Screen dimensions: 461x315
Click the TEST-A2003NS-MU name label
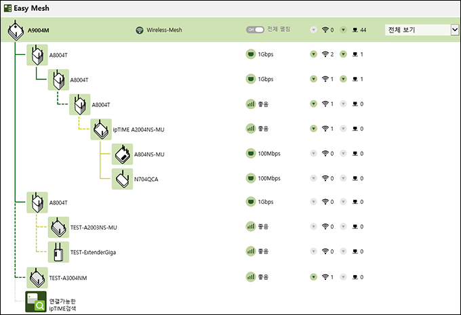(94, 228)
